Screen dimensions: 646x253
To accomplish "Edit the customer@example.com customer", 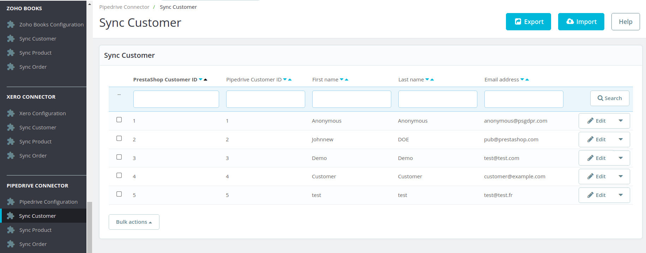I will pos(596,177).
